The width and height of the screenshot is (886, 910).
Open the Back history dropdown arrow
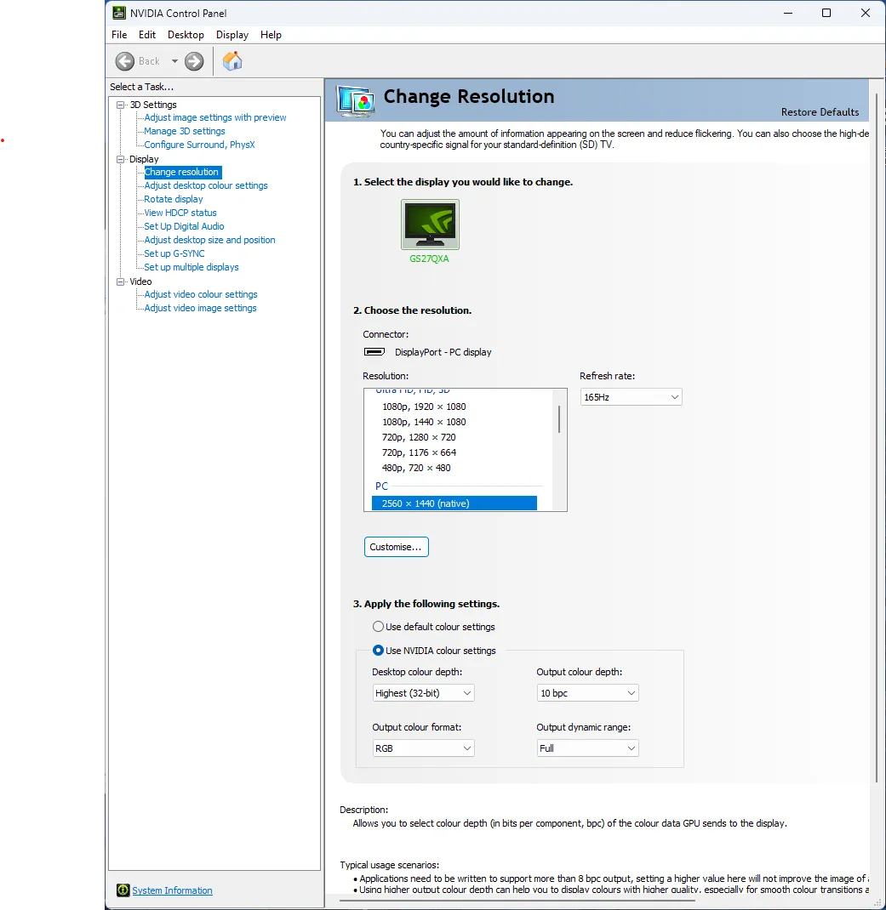coord(174,61)
